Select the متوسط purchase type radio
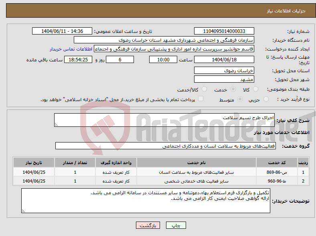This screenshot has width=316, height=236. click(x=240, y=99)
